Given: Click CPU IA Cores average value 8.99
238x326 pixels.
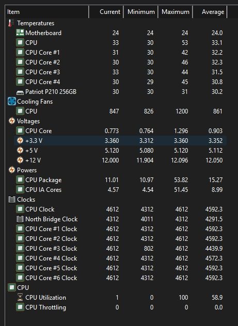Looking at the screenshot, I should tap(217, 190).
